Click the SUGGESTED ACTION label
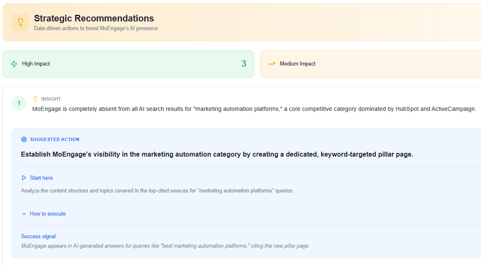The height and width of the screenshot is (265, 481). pos(54,139)
